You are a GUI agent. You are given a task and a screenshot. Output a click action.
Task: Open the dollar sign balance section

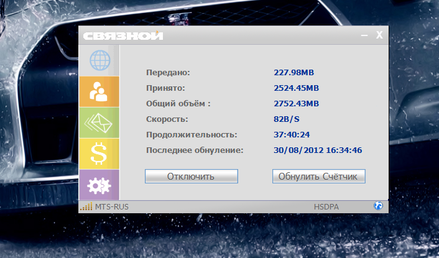tap(99, 154)
